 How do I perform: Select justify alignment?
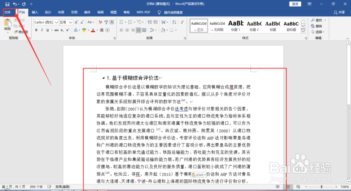pos(138,30)
